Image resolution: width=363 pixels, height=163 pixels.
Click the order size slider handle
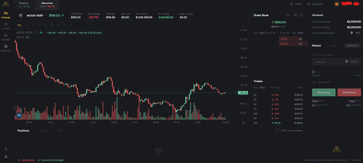pos(313,72)
